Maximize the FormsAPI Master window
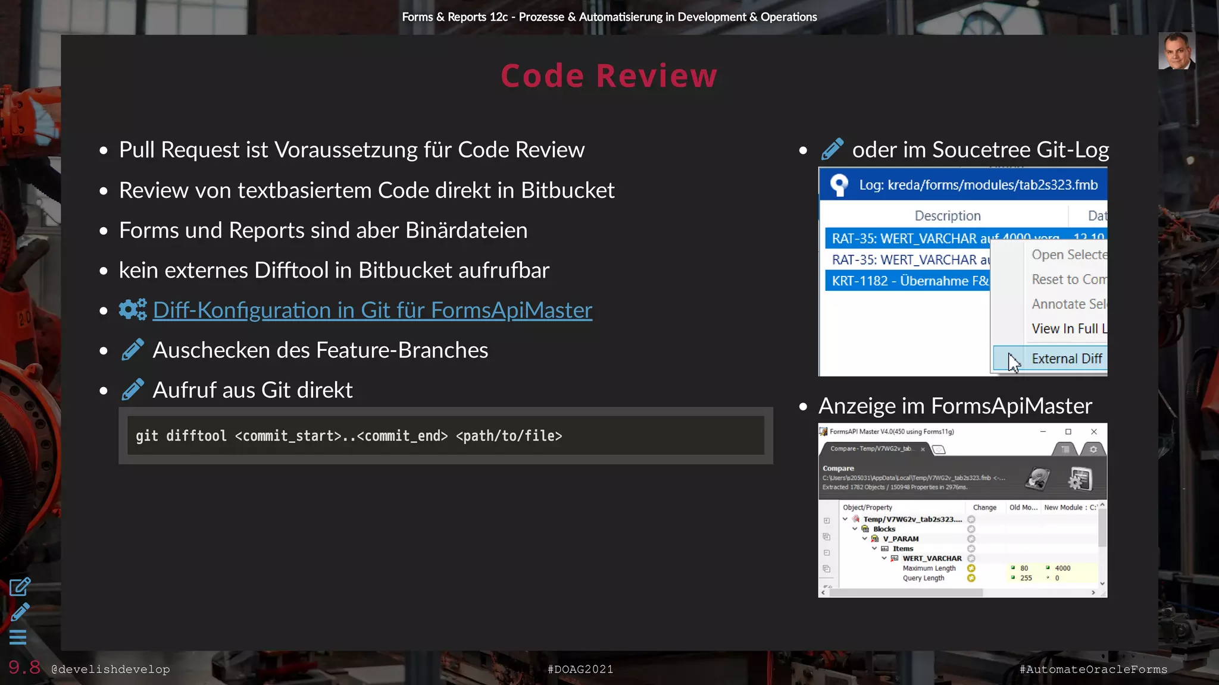This screenshot has height=685, width=1219. pos(1068,432)
